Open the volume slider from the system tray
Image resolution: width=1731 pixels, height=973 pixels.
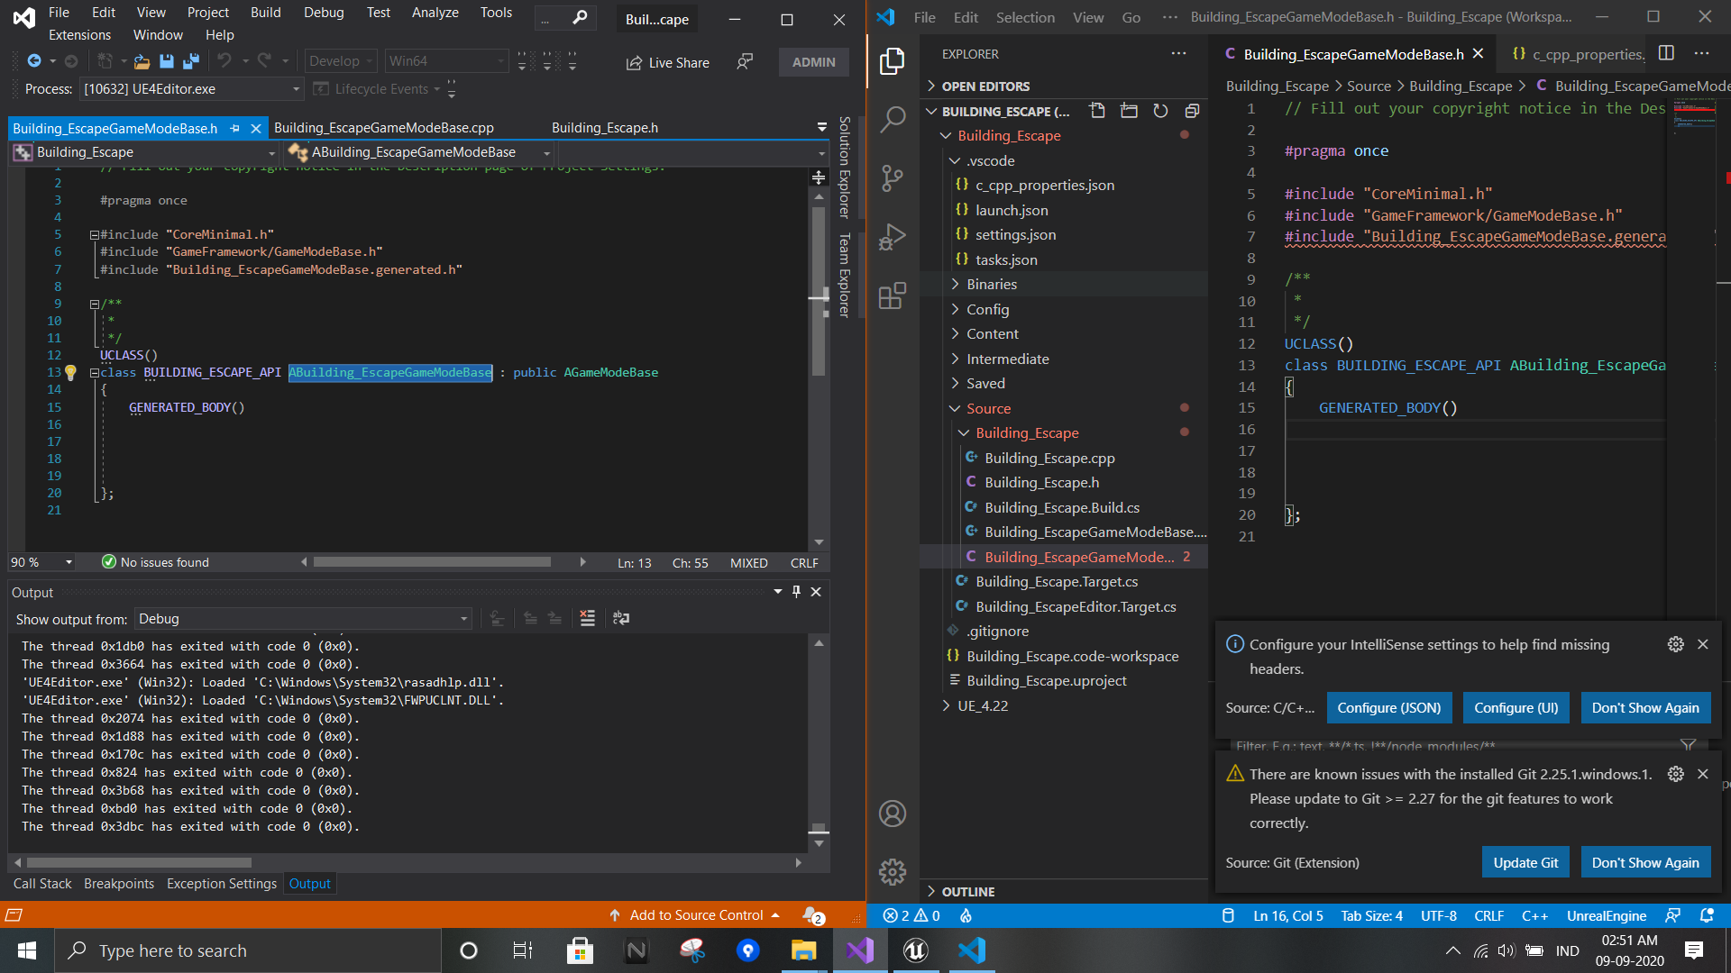click(1507, 950)
